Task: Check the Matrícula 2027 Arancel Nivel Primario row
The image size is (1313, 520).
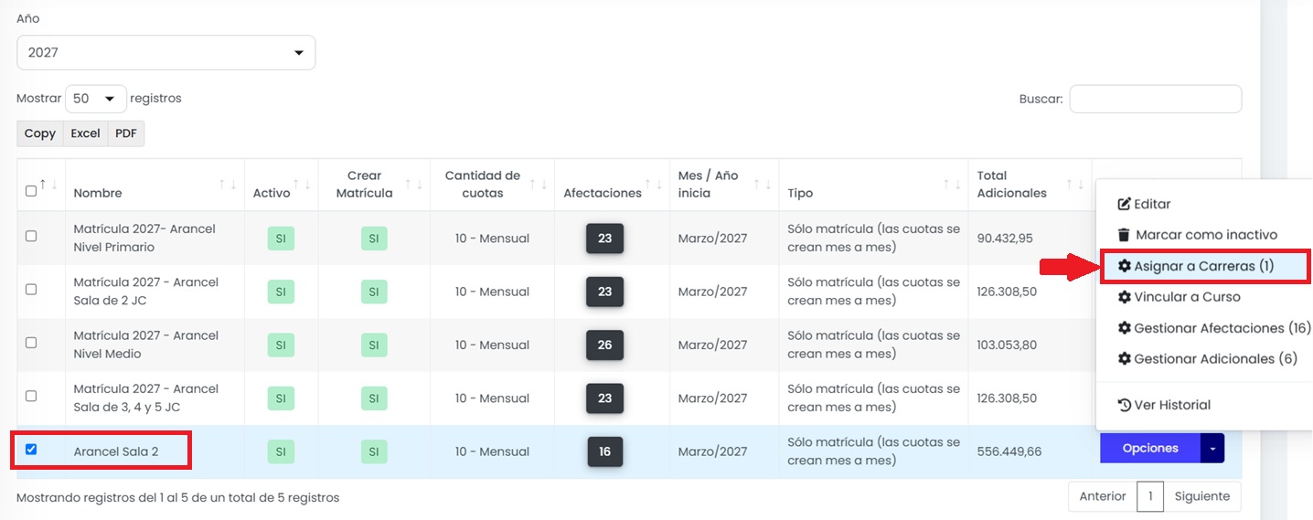Action: (31, 236)
